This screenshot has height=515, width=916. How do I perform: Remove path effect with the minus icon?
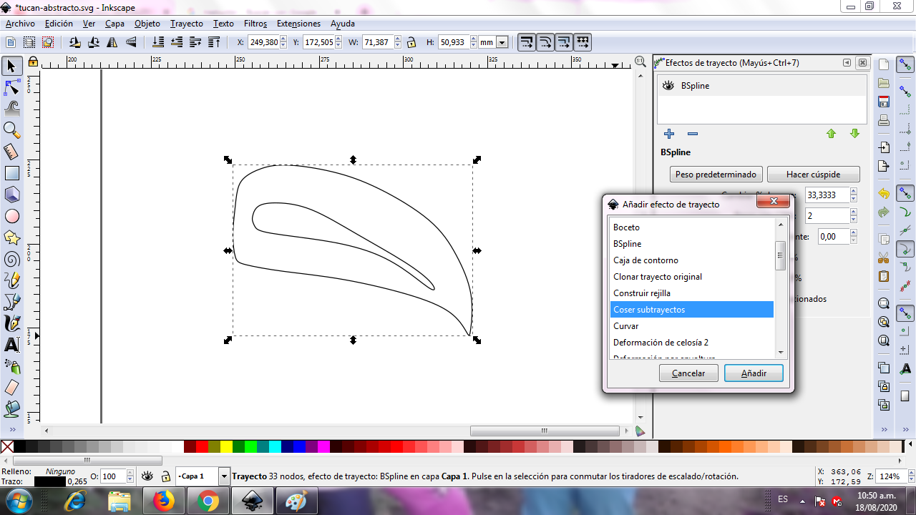coord(692,134)
